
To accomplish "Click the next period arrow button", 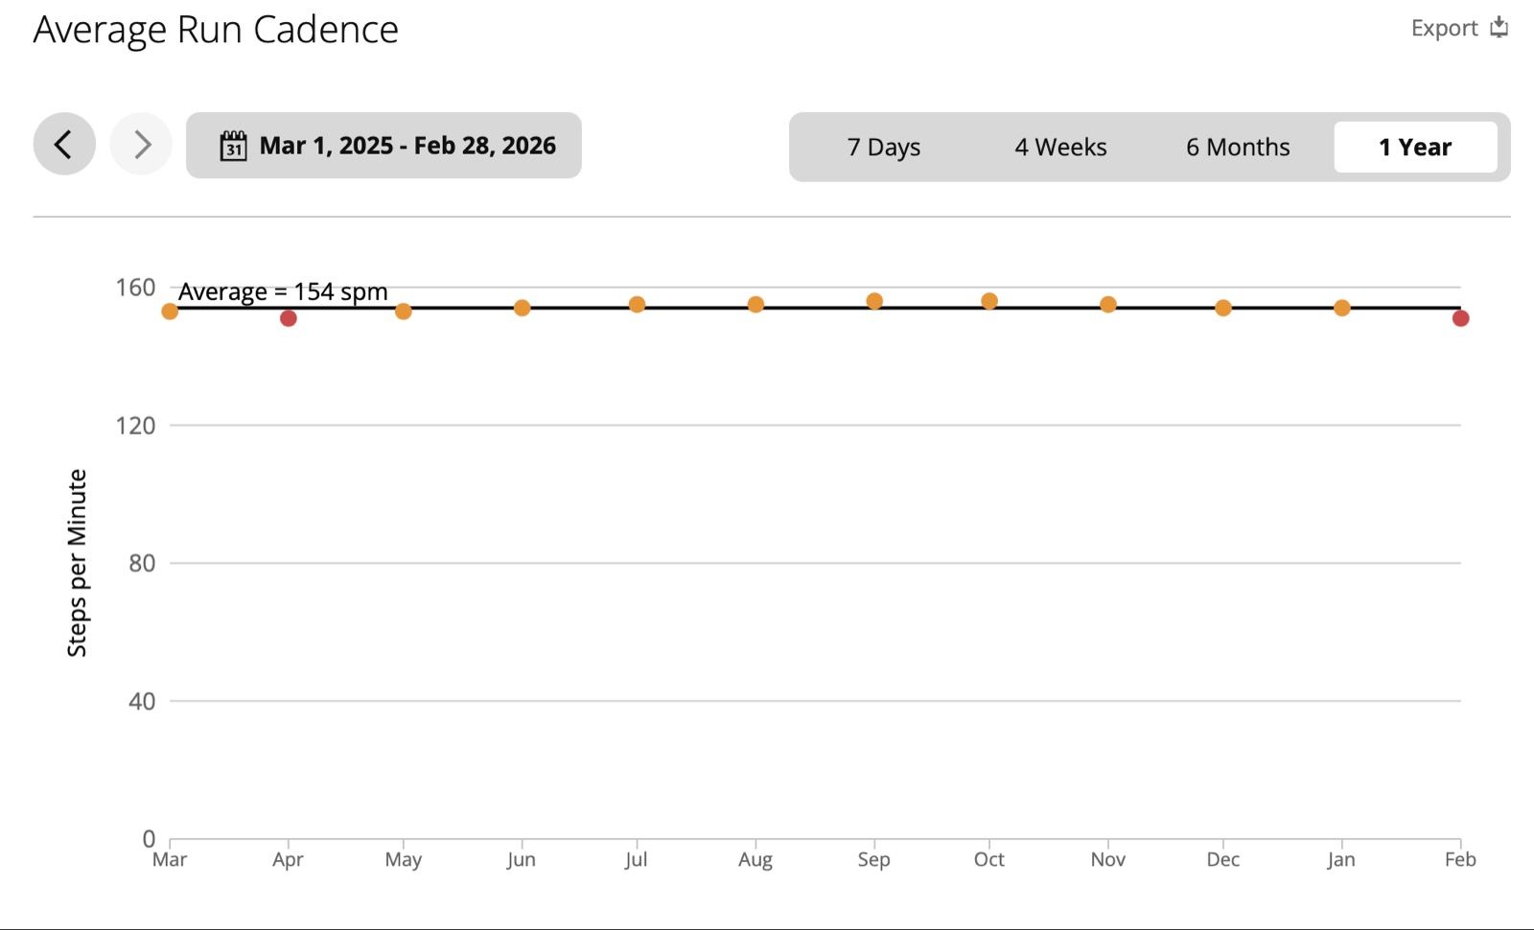I will click(x=141, y=145).
